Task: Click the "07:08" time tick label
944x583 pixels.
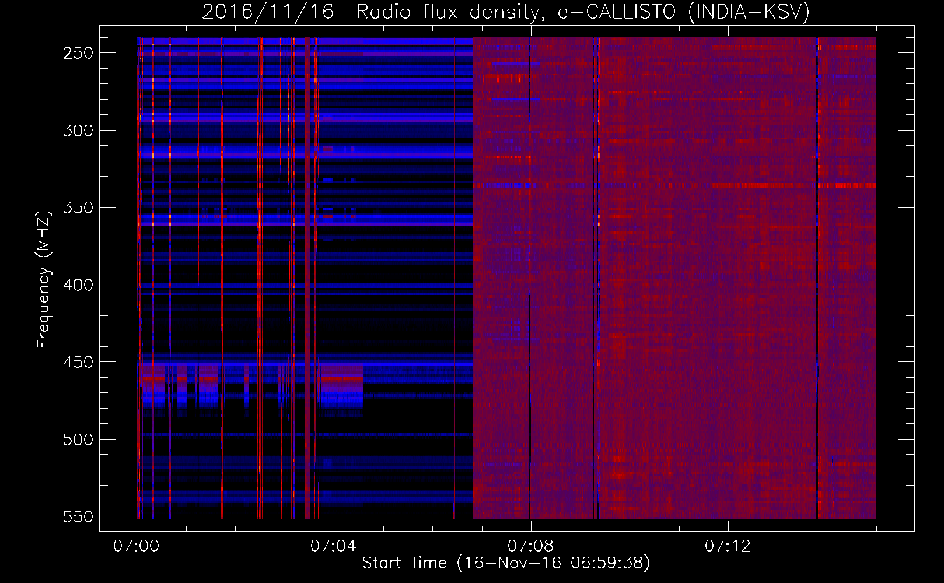Action: click(530, 546)
